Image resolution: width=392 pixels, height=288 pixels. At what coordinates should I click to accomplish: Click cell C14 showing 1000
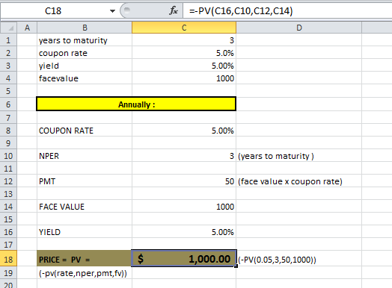(184, 207)
